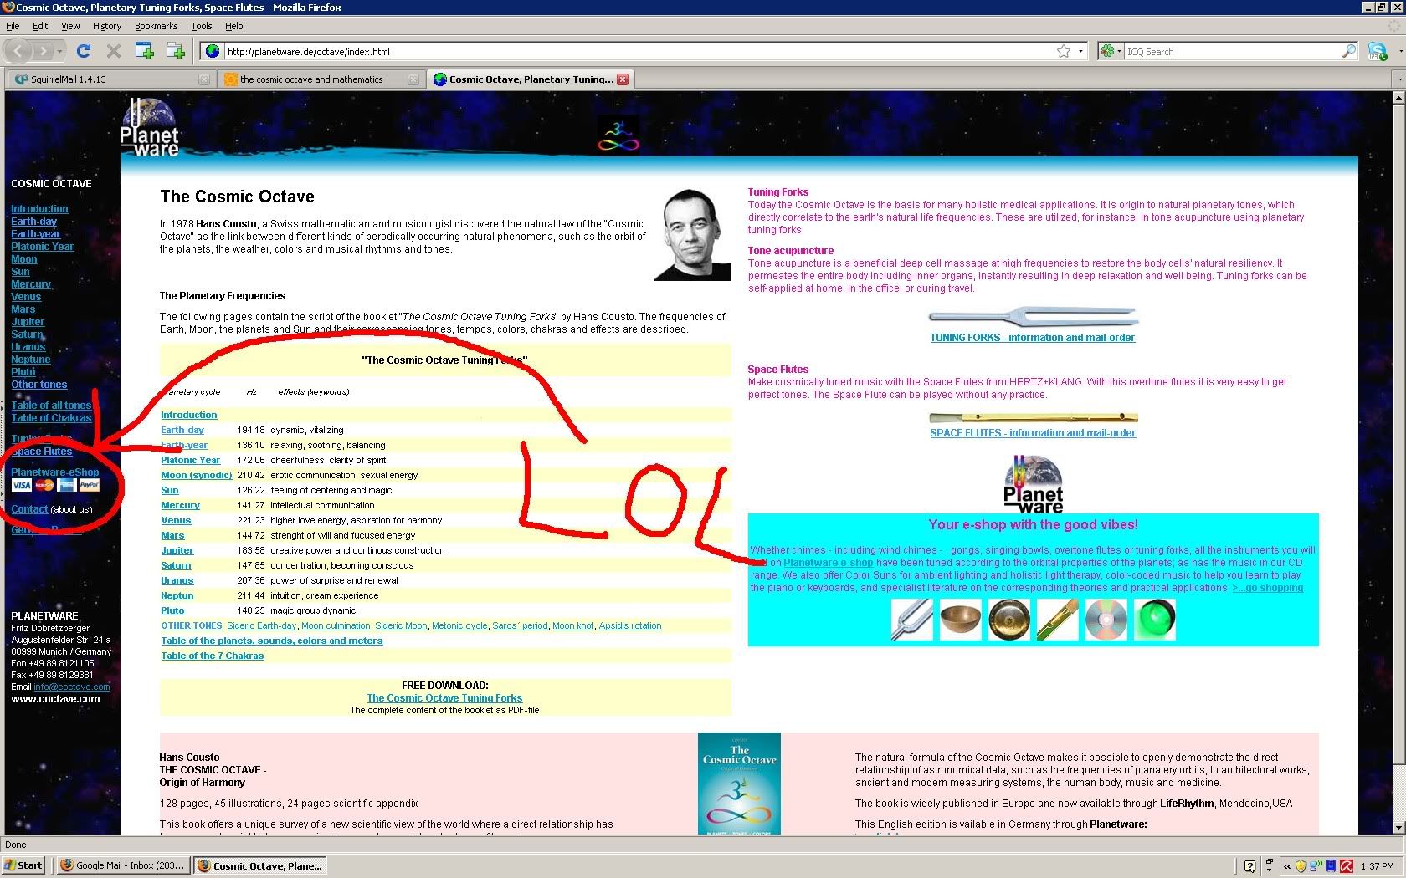Viewport: 1406px width, 878px height.
Task: Download The Cosmic Octave Tuning Forks PDF link
Action: point(444,698)
